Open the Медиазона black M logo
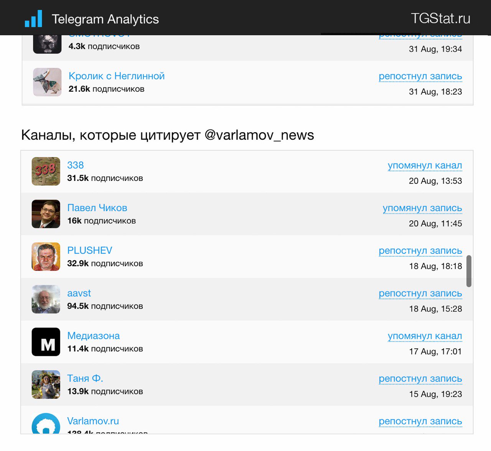The height and width of the screenshot is (451, 491). click(x=46, y=342)
